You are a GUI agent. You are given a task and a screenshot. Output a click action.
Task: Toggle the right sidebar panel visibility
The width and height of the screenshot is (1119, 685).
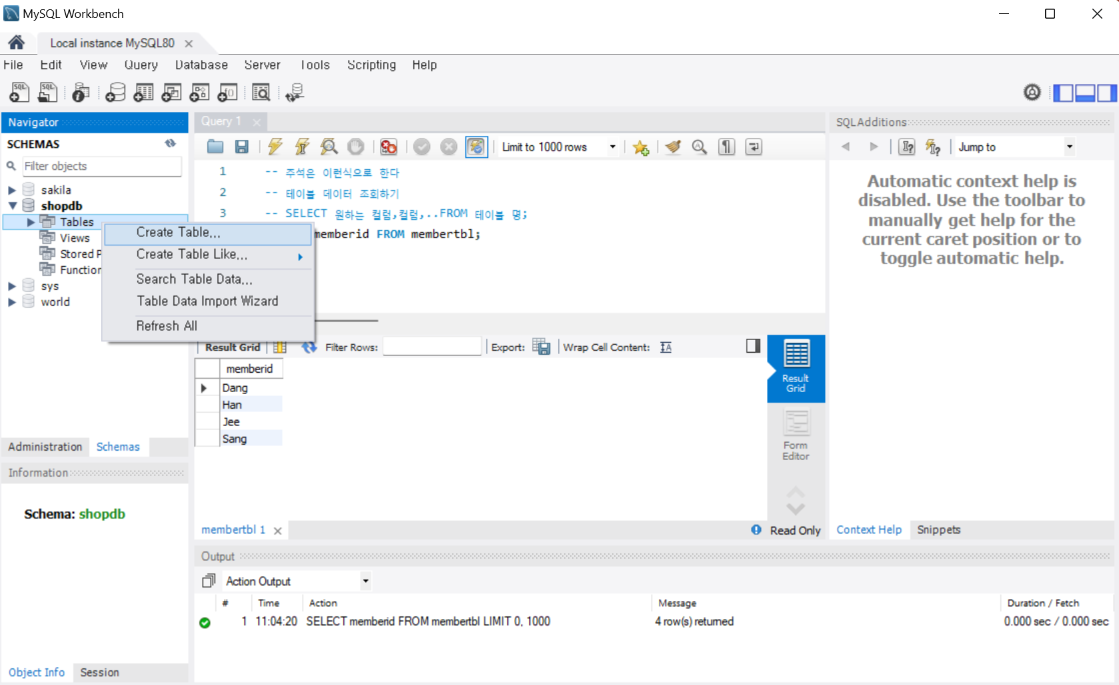click(x=1107, y=93)
